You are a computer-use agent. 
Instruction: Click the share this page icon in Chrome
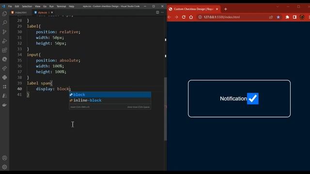click(x=271, y=17)
